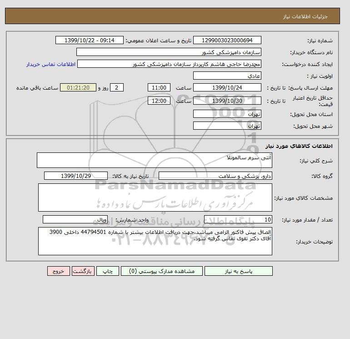The width and height of the screenshot is (350, 339).
Task: Click the چاپ print button
Action: tap(108, 271)
